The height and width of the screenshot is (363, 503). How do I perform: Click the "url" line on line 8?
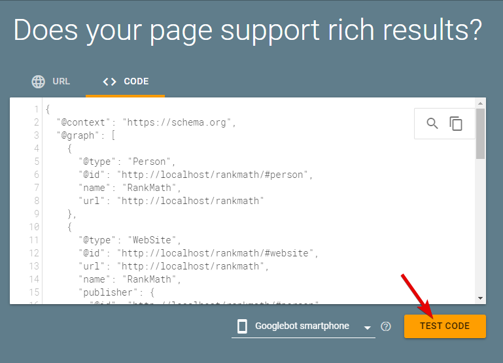coord(171,201)
